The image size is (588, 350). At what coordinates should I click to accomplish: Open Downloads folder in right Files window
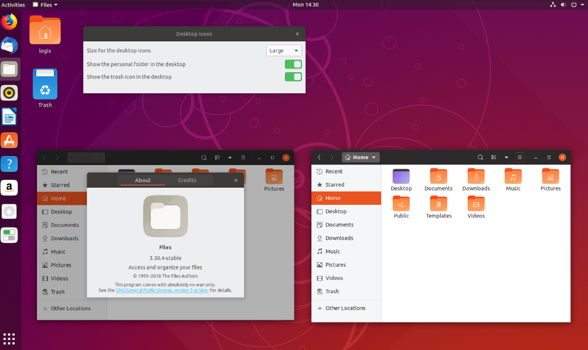tap(476, 181)
